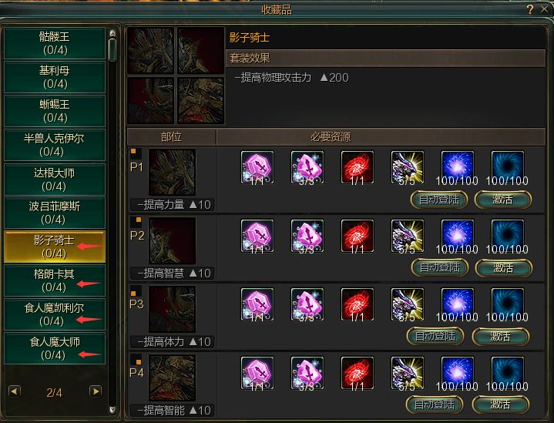Select the pink crystal 3/3 icon in P2 row
This screenshot has width=554, height=423.
pyautogui.click(x=307, y=236)
